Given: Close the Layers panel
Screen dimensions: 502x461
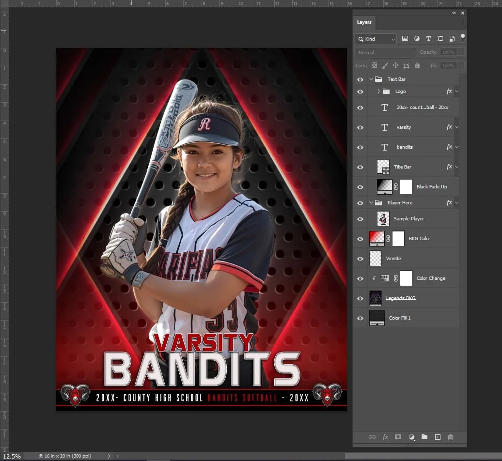Looking at the screenshot, I should (x=463, y=13).
